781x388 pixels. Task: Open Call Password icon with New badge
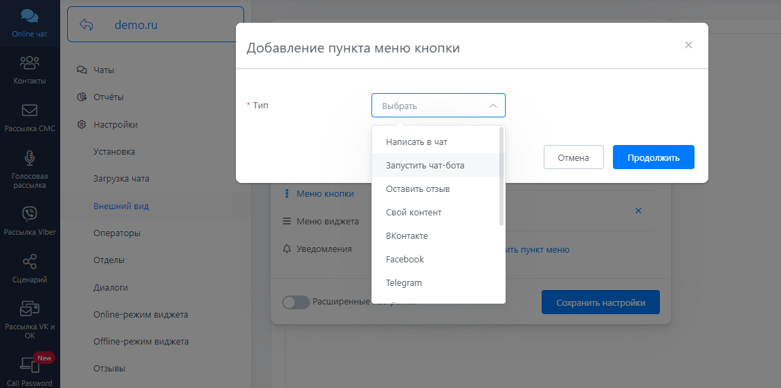point(30,365)
